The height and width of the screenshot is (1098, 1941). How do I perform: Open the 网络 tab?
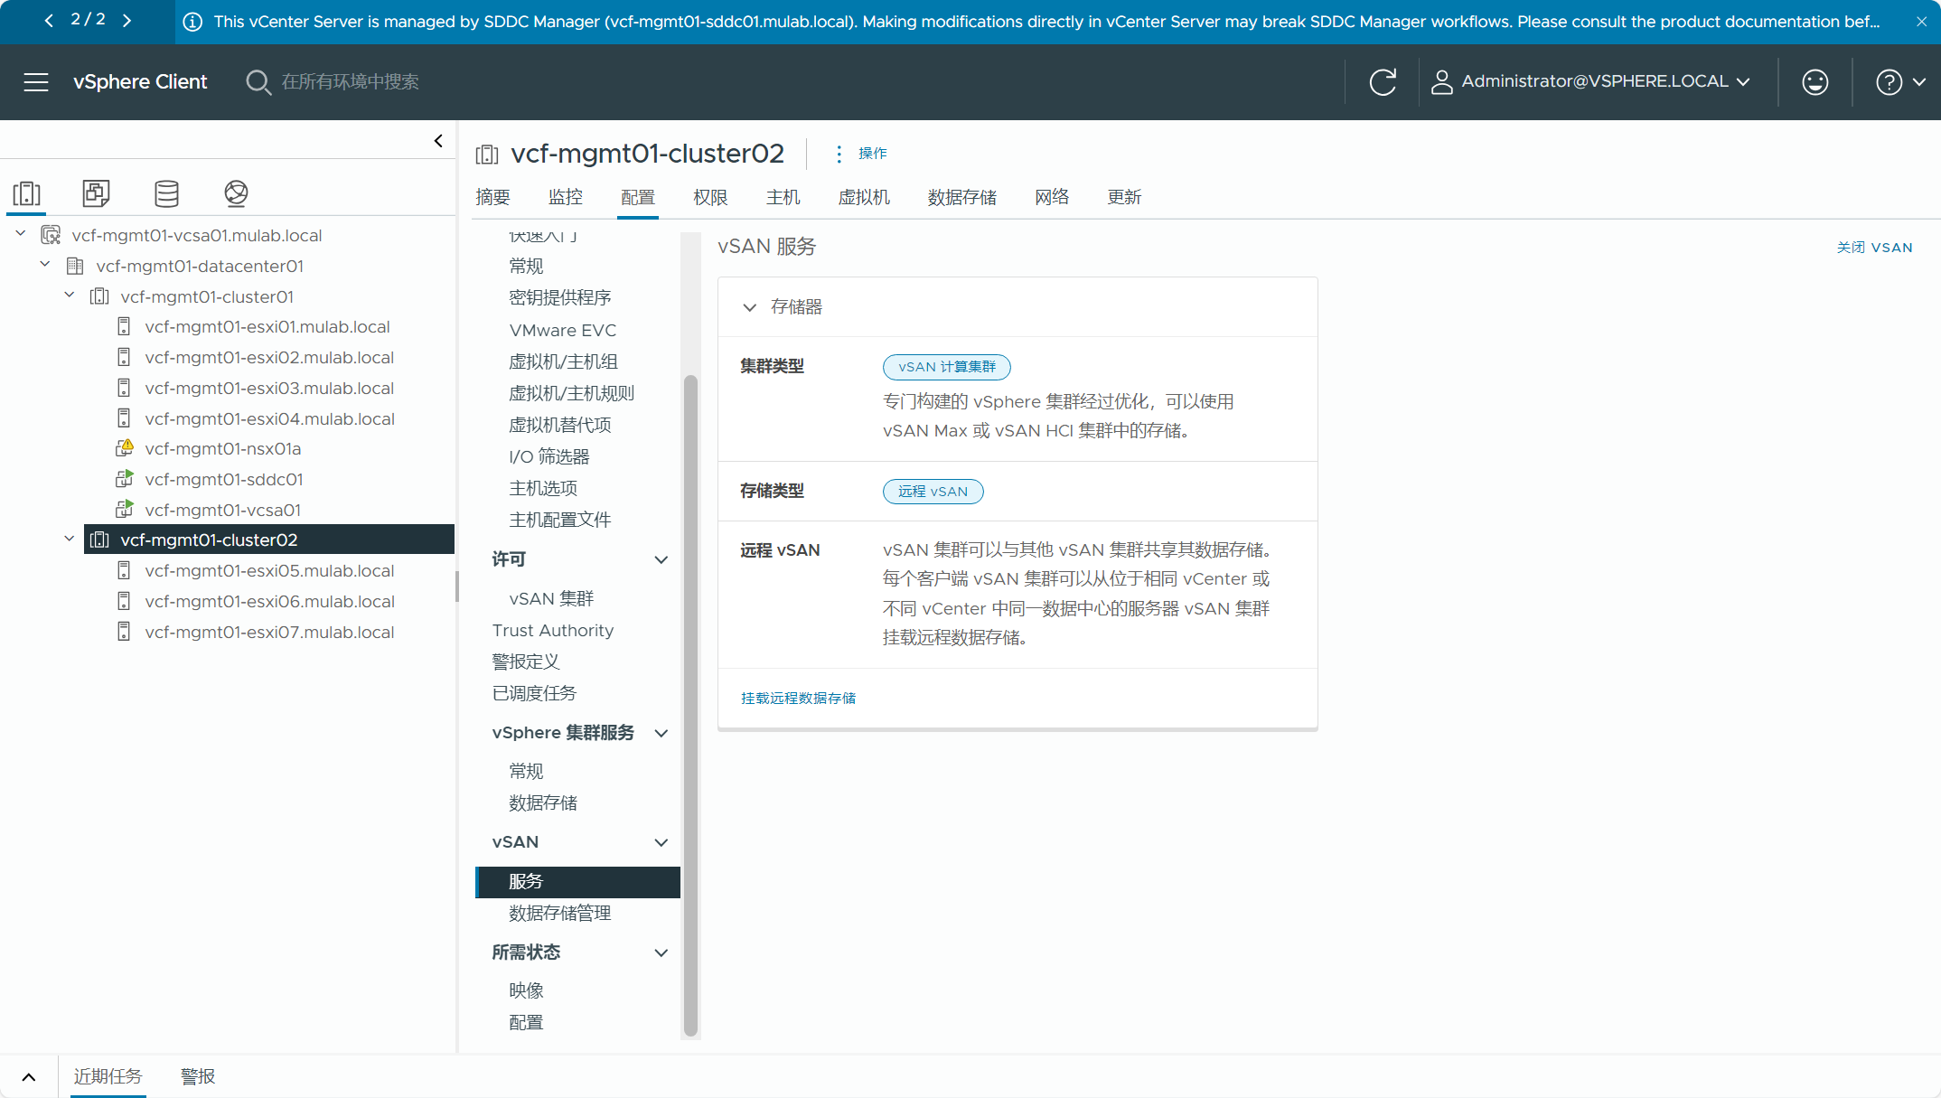[x=1052, y=198]
